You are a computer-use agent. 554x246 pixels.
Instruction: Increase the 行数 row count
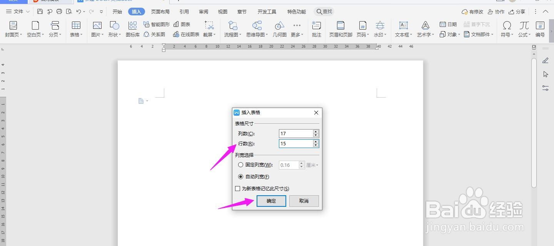pos(316,142)
